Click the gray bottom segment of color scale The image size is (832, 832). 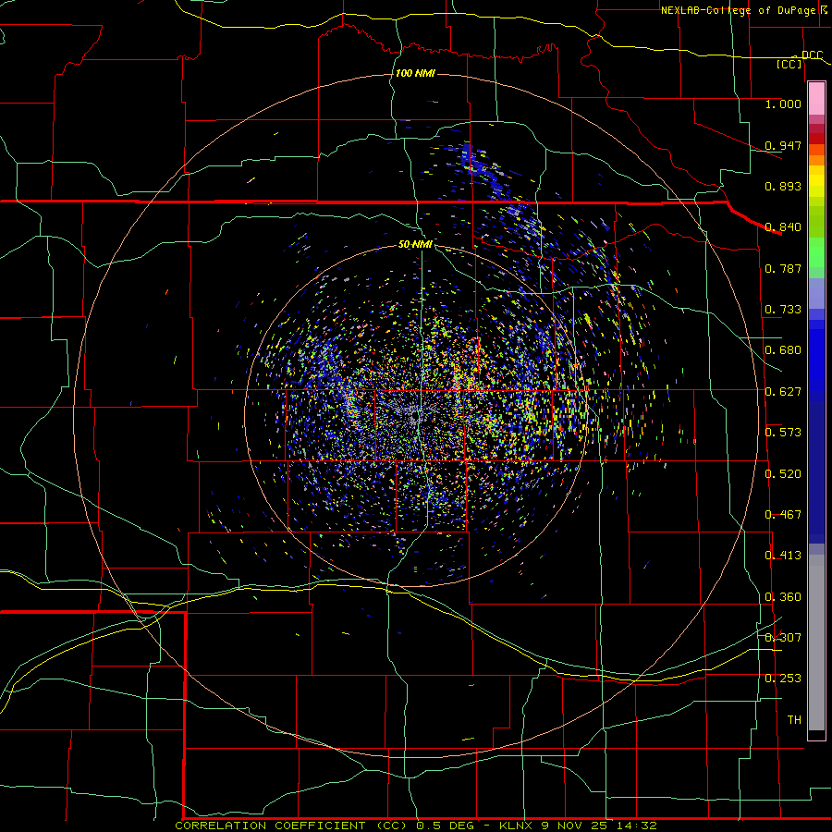tap(816, 642)
